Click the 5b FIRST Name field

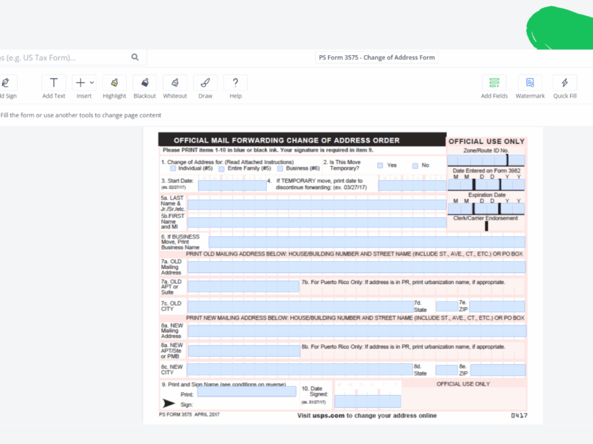(x=317, y=223)
